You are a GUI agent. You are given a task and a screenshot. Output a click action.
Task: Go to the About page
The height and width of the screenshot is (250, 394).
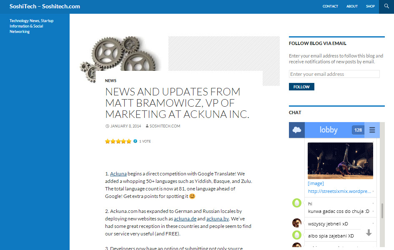352,7
